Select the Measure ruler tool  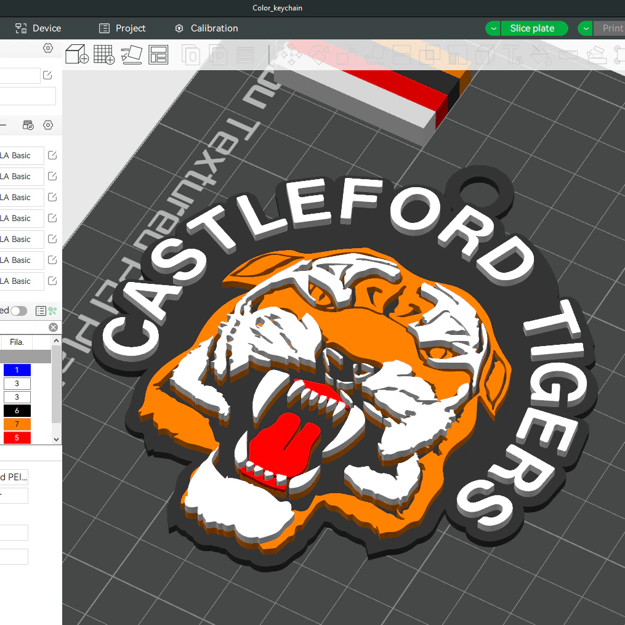568,55
